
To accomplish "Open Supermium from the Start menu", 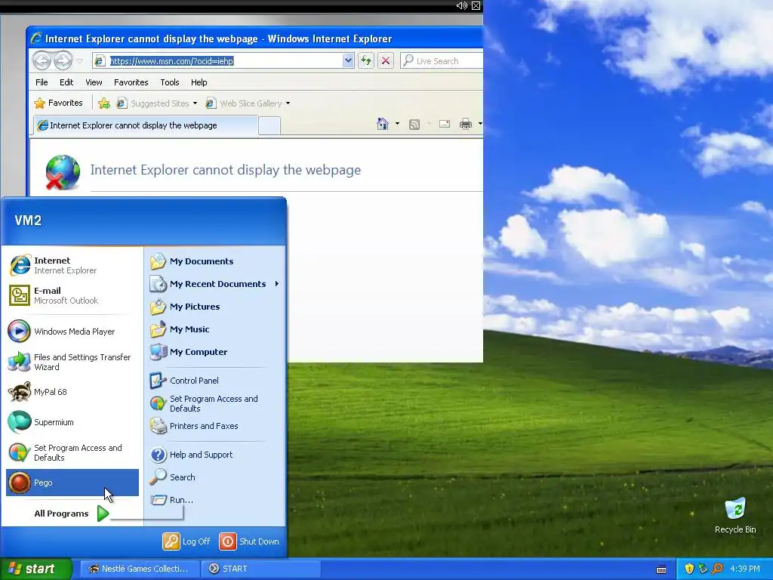I will (72, 422).
